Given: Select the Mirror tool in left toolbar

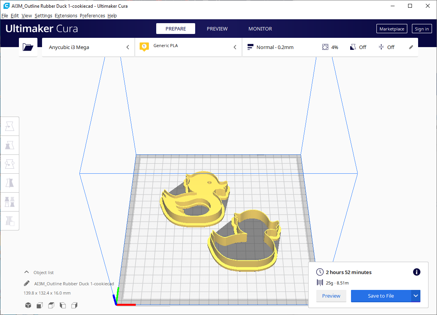Looking at the screenshot, I should pyautogui.click(x=10, y=183).
